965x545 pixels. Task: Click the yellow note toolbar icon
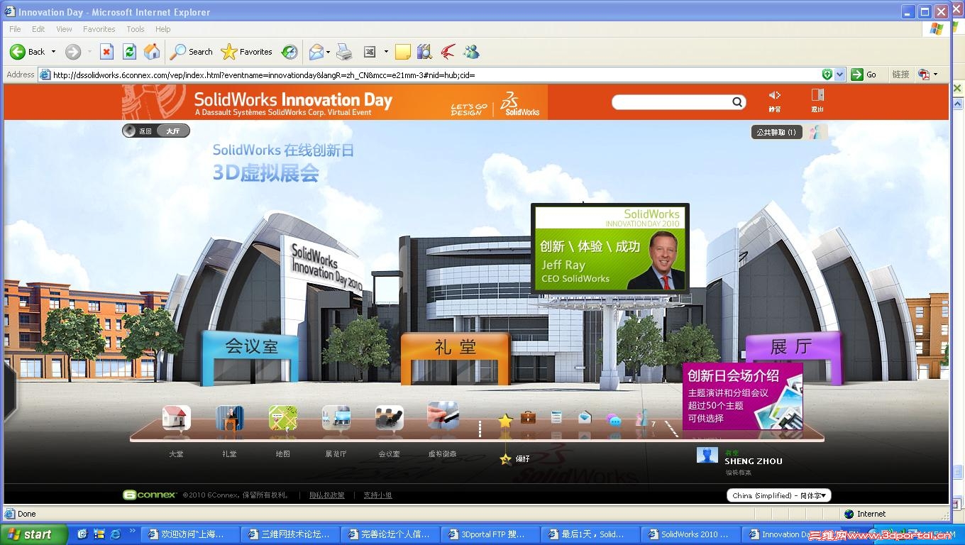[403, 52]
